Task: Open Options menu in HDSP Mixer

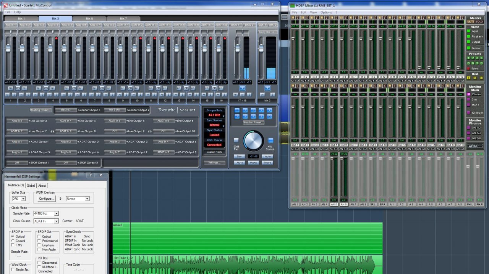Action: (326, 12)
